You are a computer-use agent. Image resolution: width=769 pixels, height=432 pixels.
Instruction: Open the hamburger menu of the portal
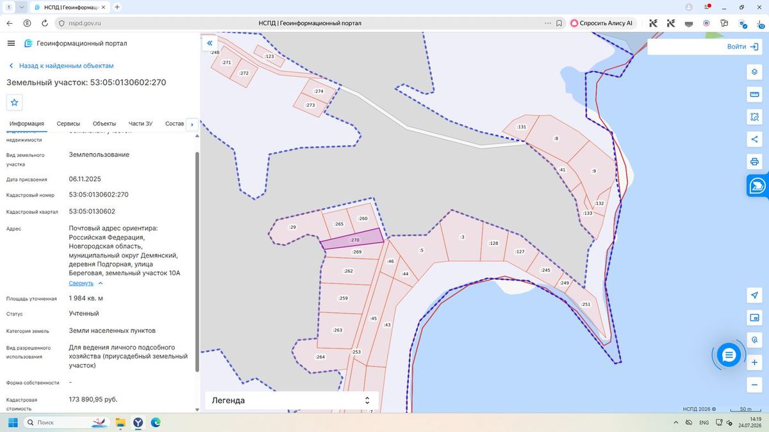(x=11, y=44)
